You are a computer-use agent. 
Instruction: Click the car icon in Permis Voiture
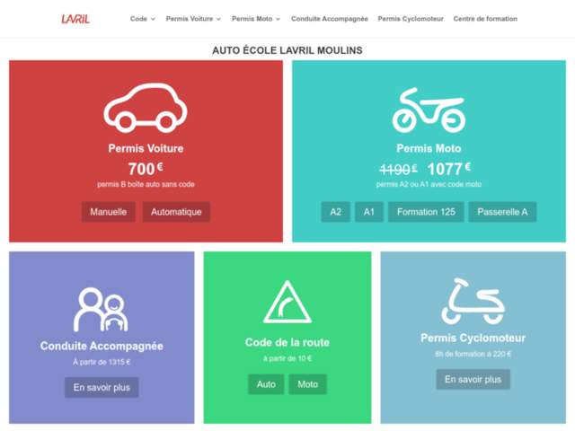(146, 108)
